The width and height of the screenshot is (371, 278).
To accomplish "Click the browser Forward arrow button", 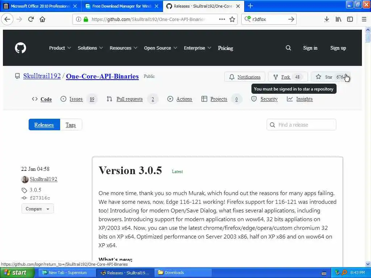I will [19, 20].
